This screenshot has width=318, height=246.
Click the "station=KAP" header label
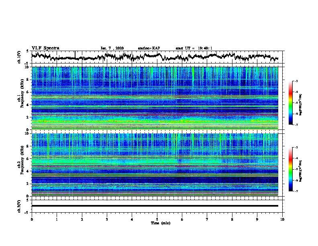pos(149,48)
